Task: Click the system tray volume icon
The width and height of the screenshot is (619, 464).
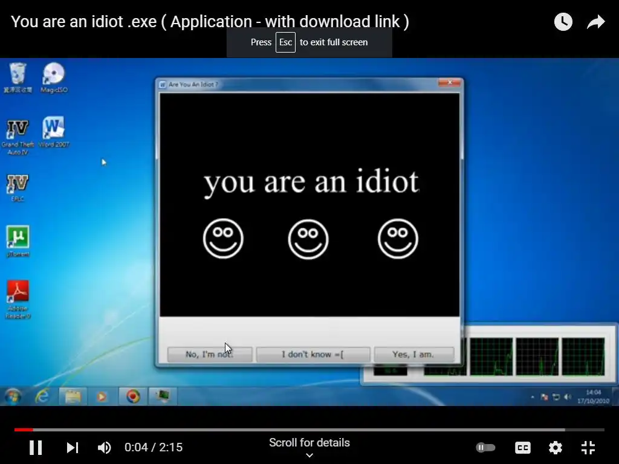Action: point(568,397)
